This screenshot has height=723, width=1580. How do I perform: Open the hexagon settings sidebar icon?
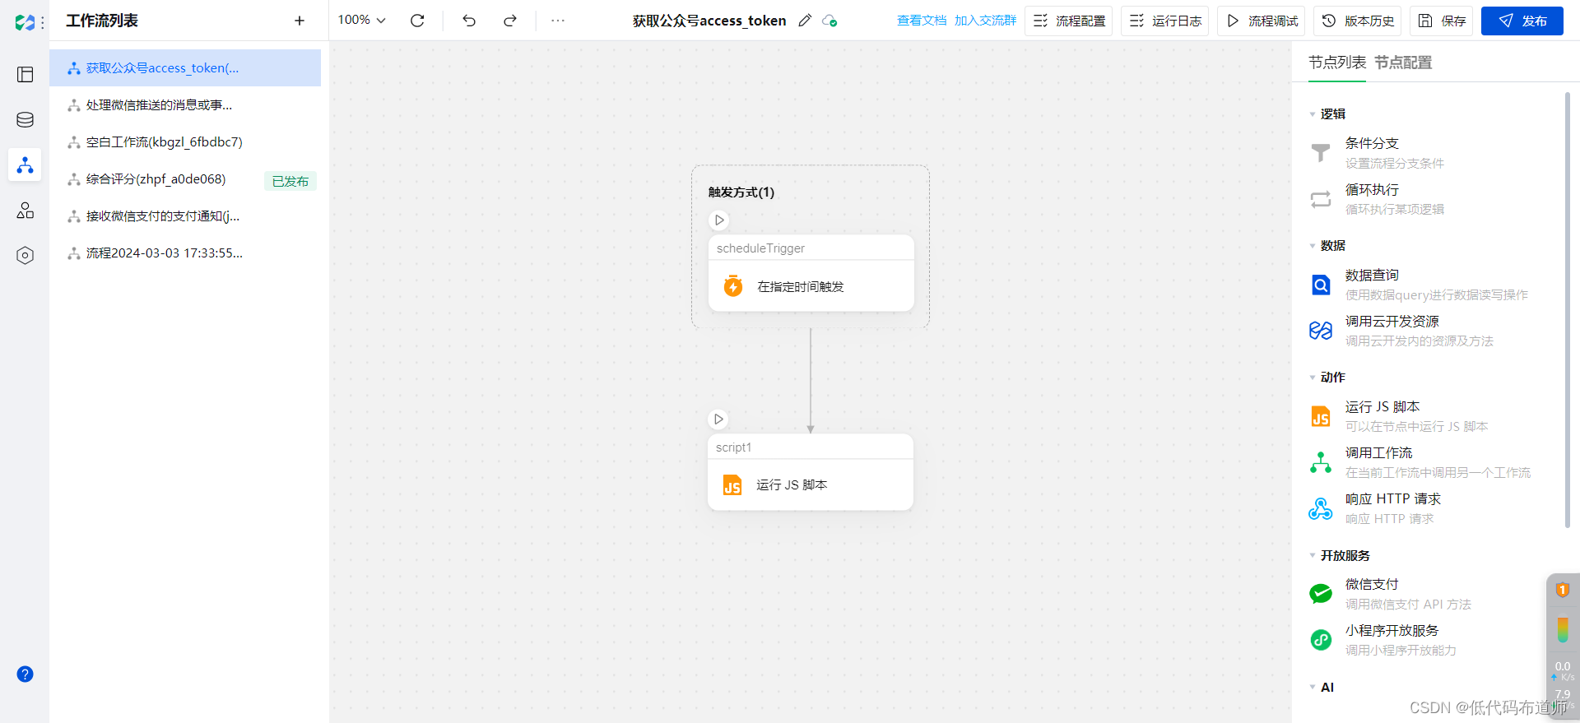tap(26, 256)
